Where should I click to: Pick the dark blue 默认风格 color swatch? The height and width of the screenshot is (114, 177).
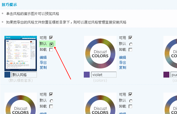point(7,75)
